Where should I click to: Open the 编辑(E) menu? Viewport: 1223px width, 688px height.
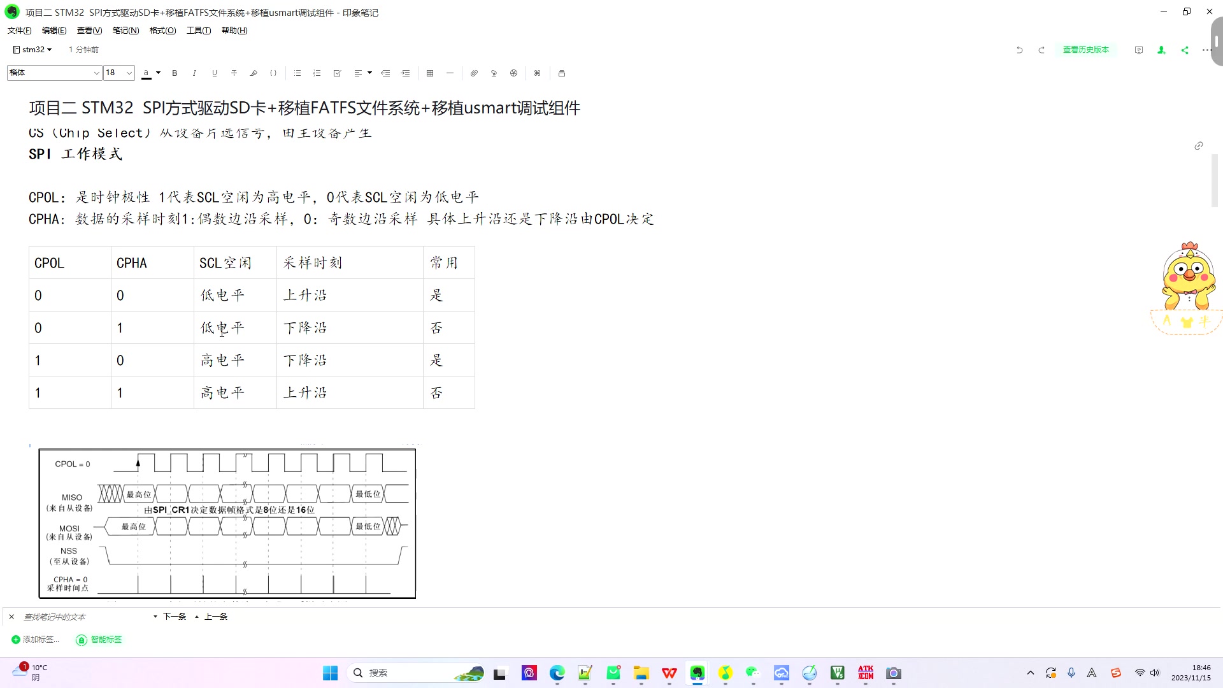54,31
